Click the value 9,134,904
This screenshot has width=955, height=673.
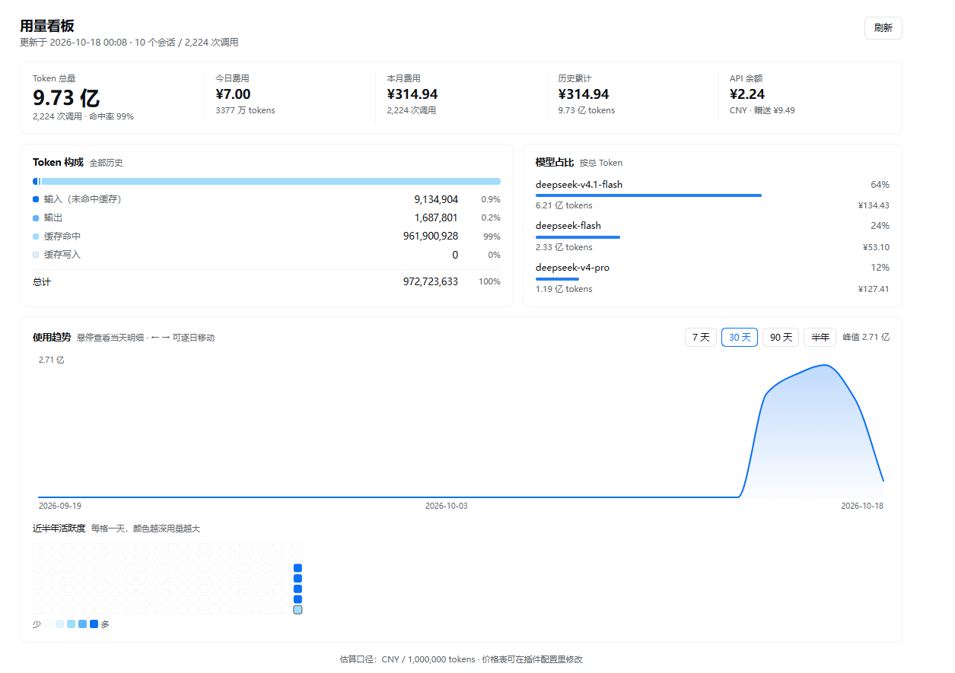436,199
